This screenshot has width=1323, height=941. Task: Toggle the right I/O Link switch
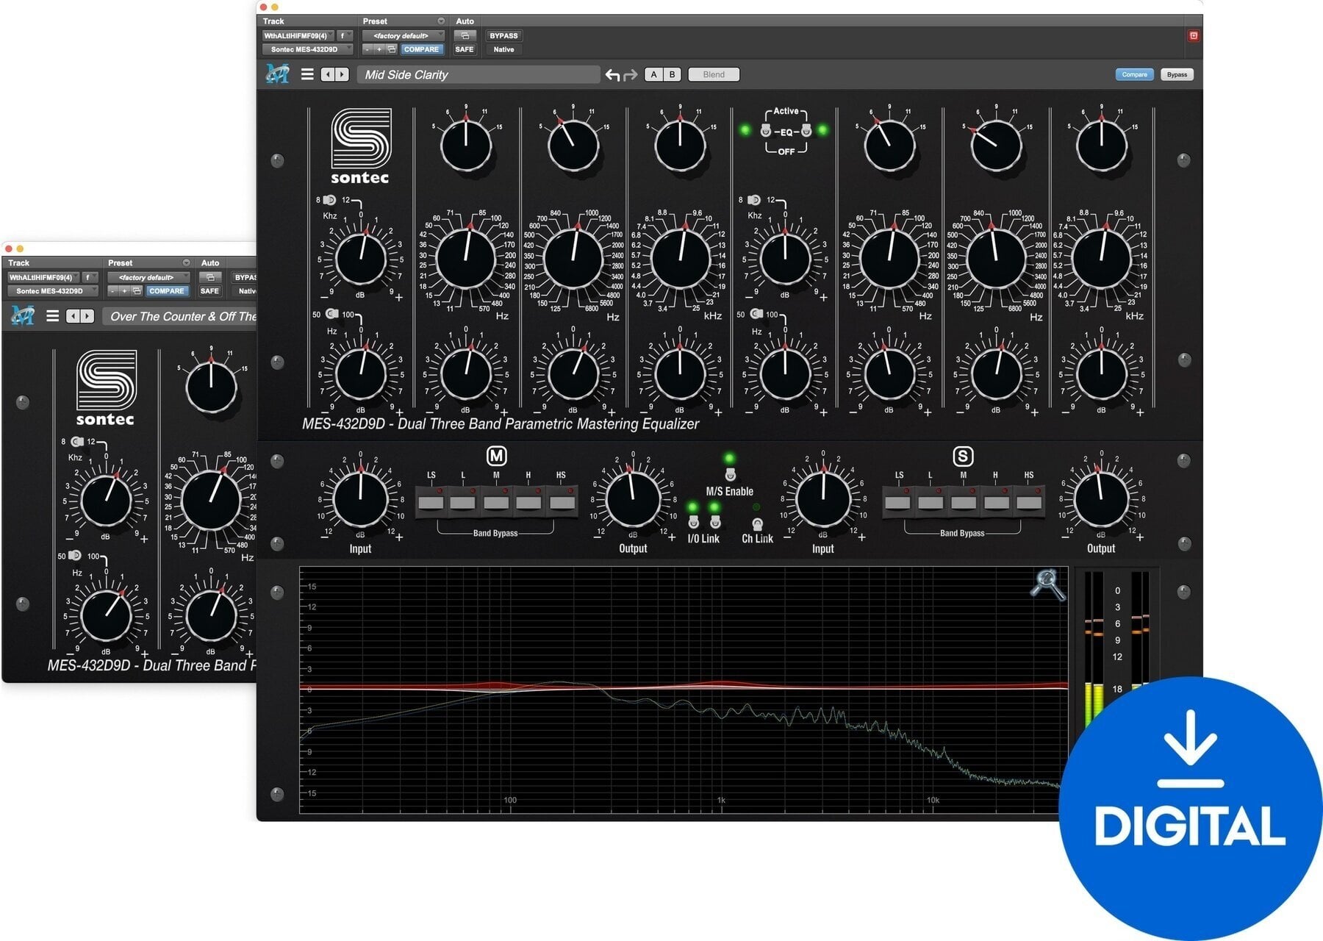tap(715, 521)
